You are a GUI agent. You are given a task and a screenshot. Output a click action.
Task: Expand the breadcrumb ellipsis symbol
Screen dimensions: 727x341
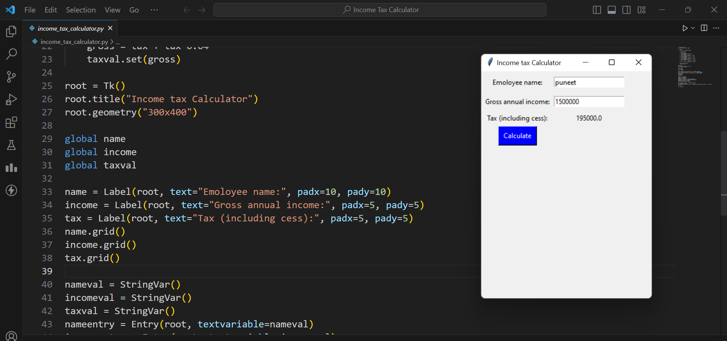118,42
